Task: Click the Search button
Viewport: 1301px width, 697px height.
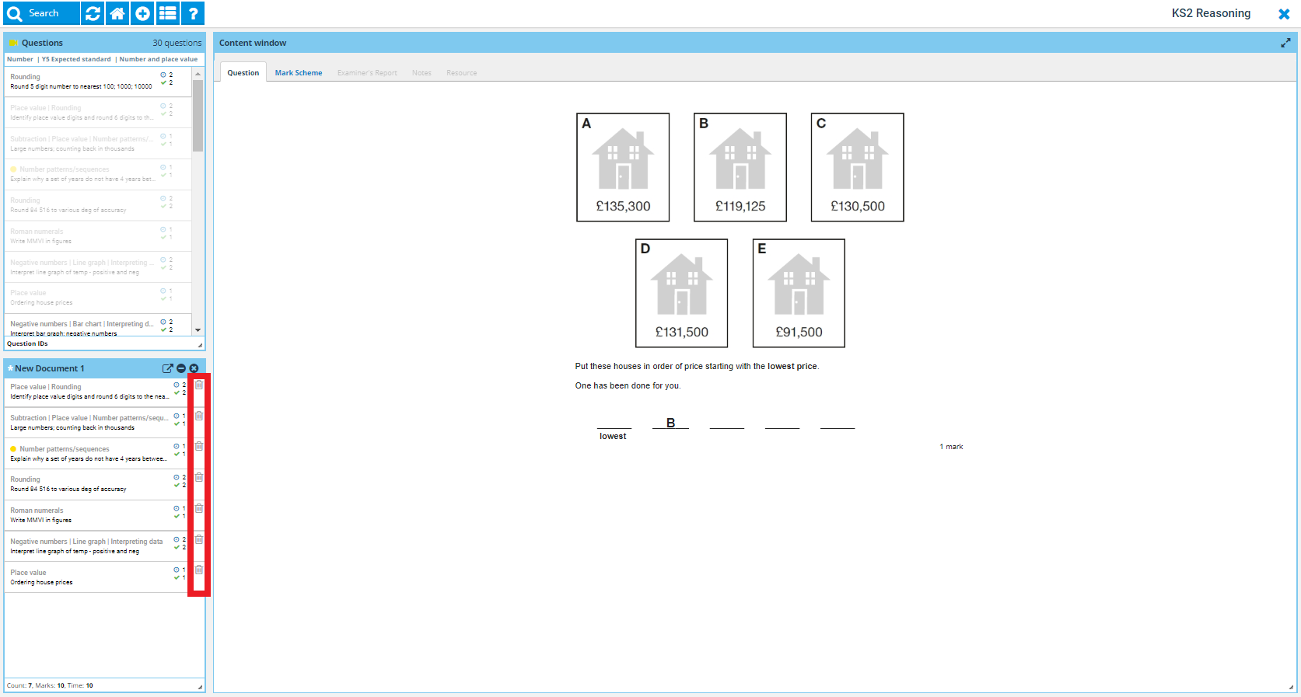Action: 34,13
